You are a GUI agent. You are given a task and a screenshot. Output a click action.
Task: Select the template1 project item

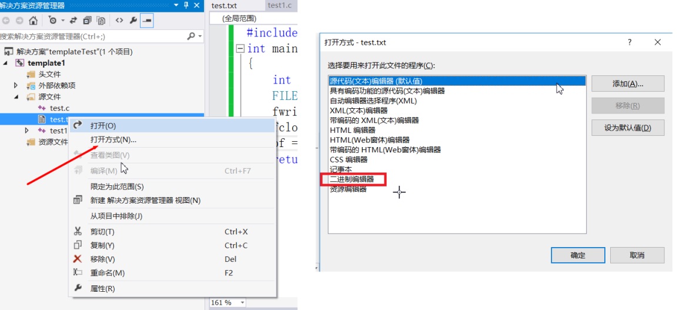46,63
